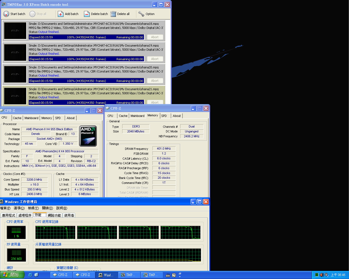Image resolution: width=349 pixels, height=279 pixels.
Task: Select thumbnail of shana18.mpg batch
Action: click(15, 31)
